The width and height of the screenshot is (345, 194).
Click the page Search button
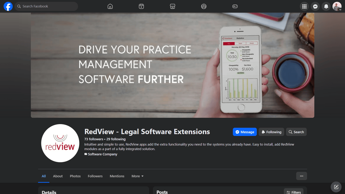pyautogui.click(x=296, y=132)
